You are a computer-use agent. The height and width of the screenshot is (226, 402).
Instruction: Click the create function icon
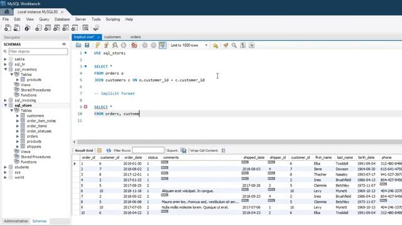point(75,28)
